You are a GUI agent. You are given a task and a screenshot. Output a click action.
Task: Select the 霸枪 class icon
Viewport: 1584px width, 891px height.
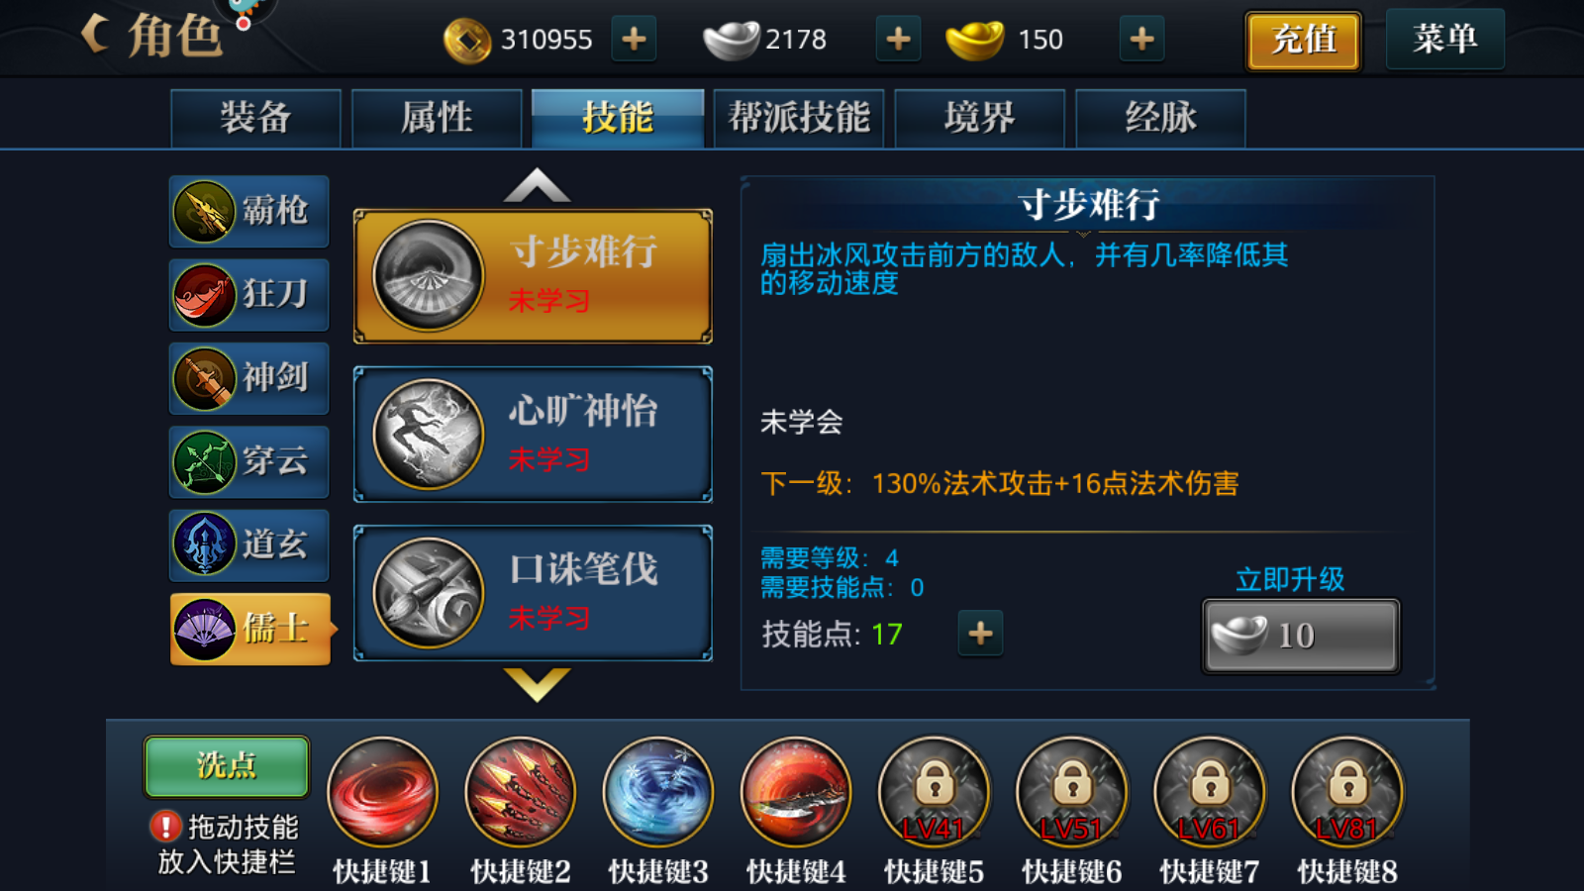click(248, 211)
